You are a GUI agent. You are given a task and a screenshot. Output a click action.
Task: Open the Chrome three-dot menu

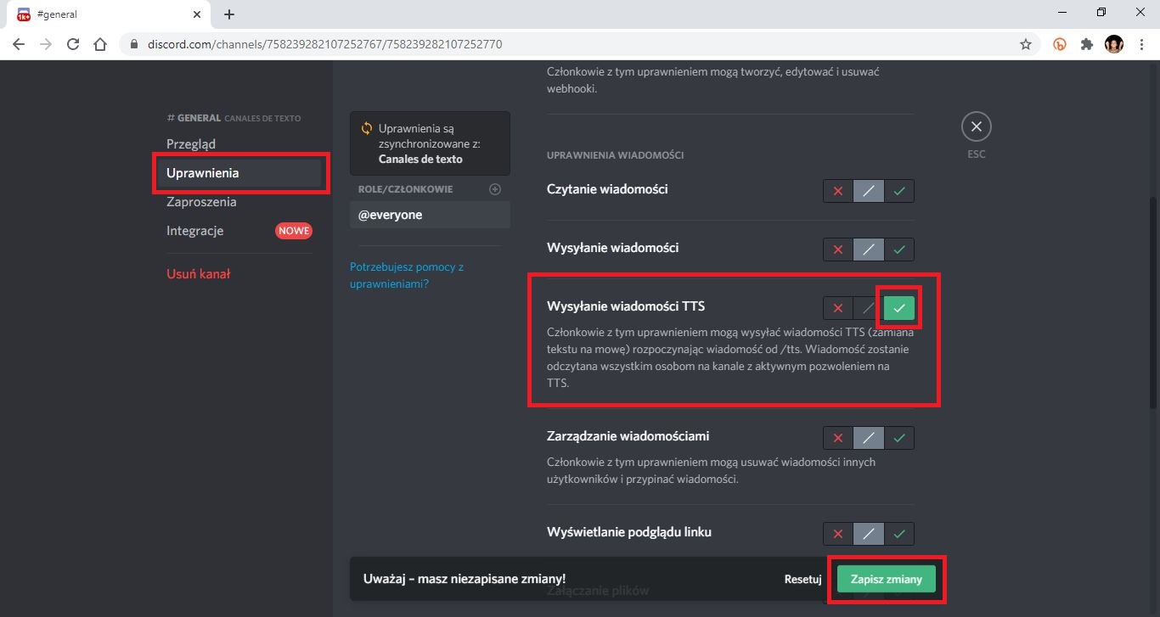[x=1140, y=44]
